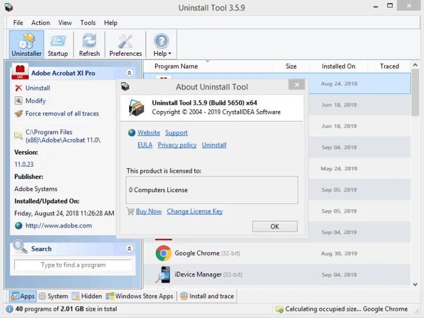Viewport: 424px width, 318px height.
Task: Click the broom icon for force removal
Action: pyautogui.click(x=18, y=113)
